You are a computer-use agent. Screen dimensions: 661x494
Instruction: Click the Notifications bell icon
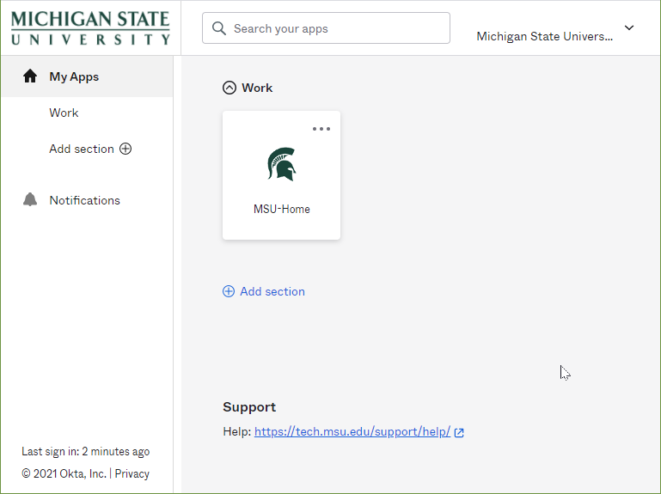(30, 200)
